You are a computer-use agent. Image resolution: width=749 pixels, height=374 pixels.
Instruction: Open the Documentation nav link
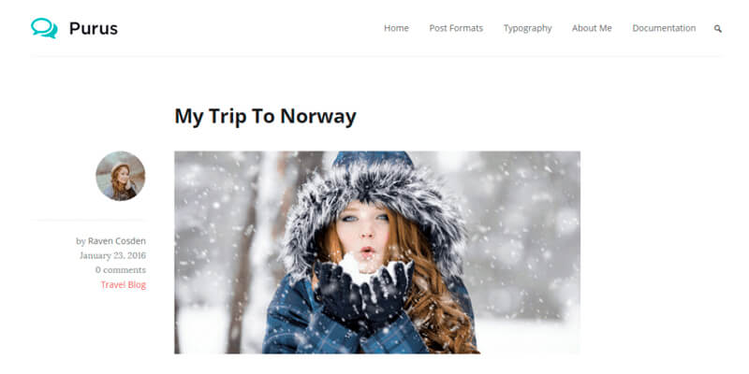[x=664, y=28]
